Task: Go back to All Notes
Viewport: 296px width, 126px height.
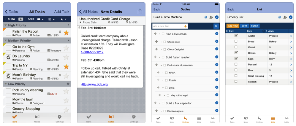Action: pyautogui.click(x=88, y=12)
